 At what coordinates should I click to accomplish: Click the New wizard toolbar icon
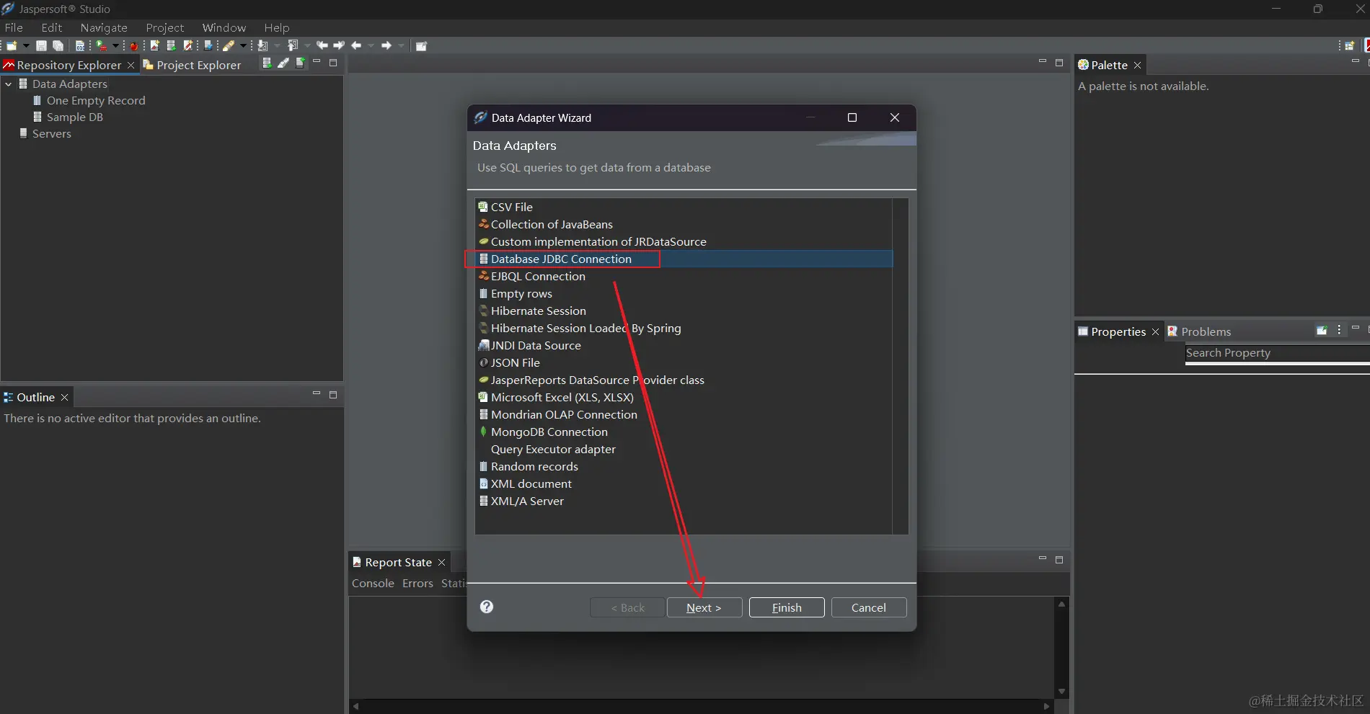pos(12,45)
